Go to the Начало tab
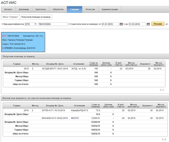The height and width of the screenshot is (142, 169). pyautogui.click(x=8, y=9)
